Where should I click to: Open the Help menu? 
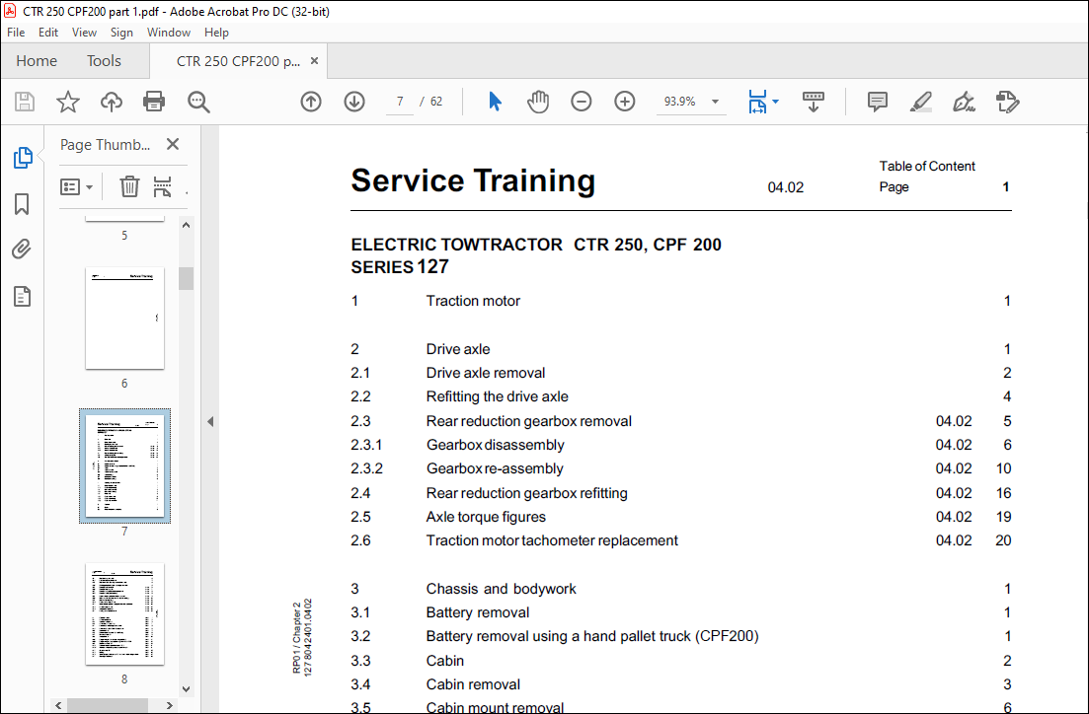(216, 33)
